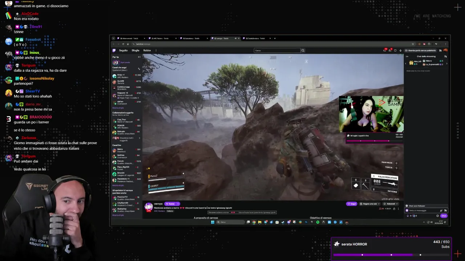Open File Explorer from the taskbar
Viewport: 465px width, 261px height.
(259, 222)
